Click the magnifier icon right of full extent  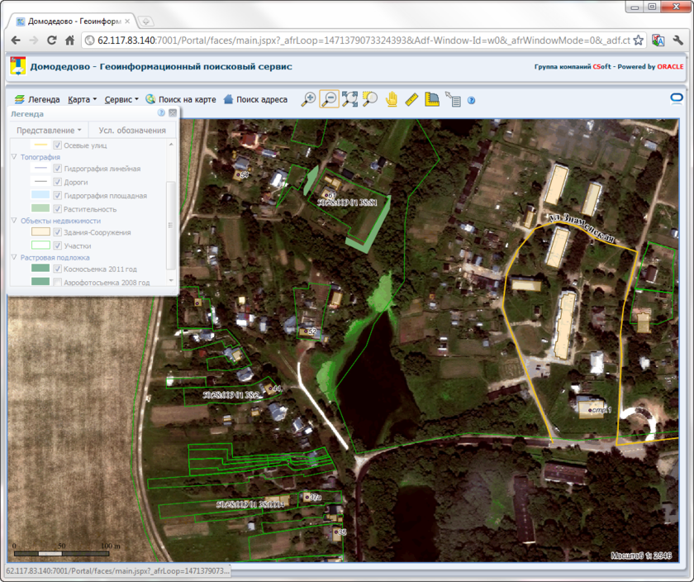click(370, 99)
